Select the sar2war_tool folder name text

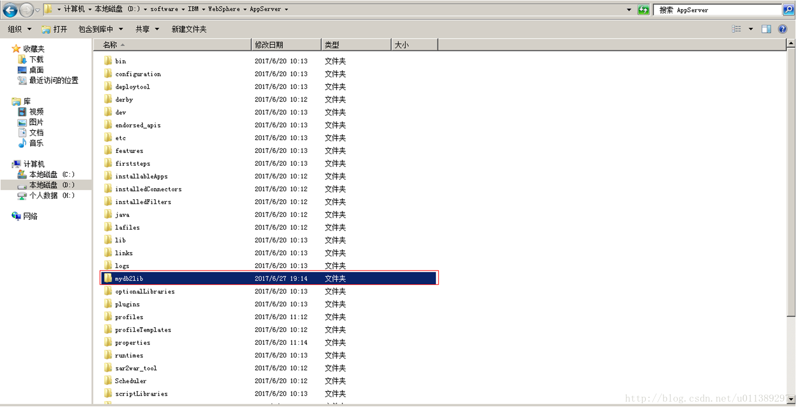coord(136,368)
